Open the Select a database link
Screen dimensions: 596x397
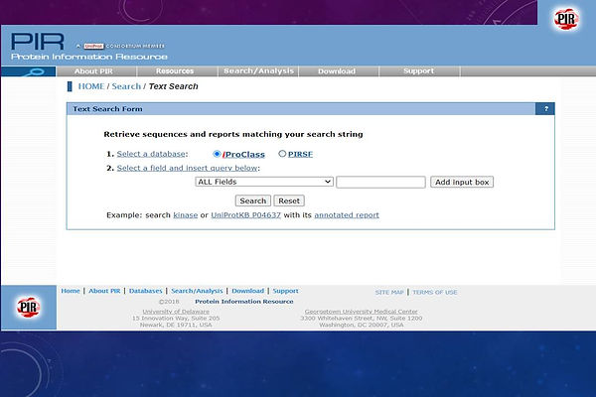point(151,154)
